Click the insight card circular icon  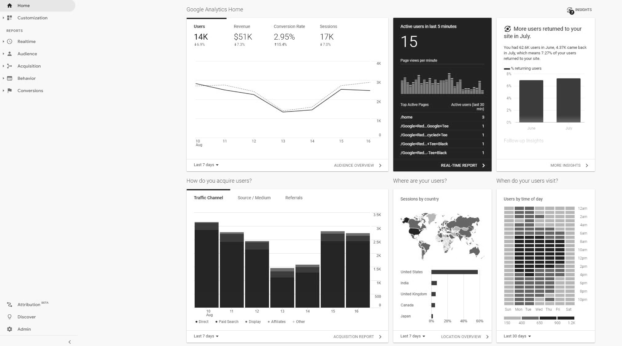click(x=507, y=29)
